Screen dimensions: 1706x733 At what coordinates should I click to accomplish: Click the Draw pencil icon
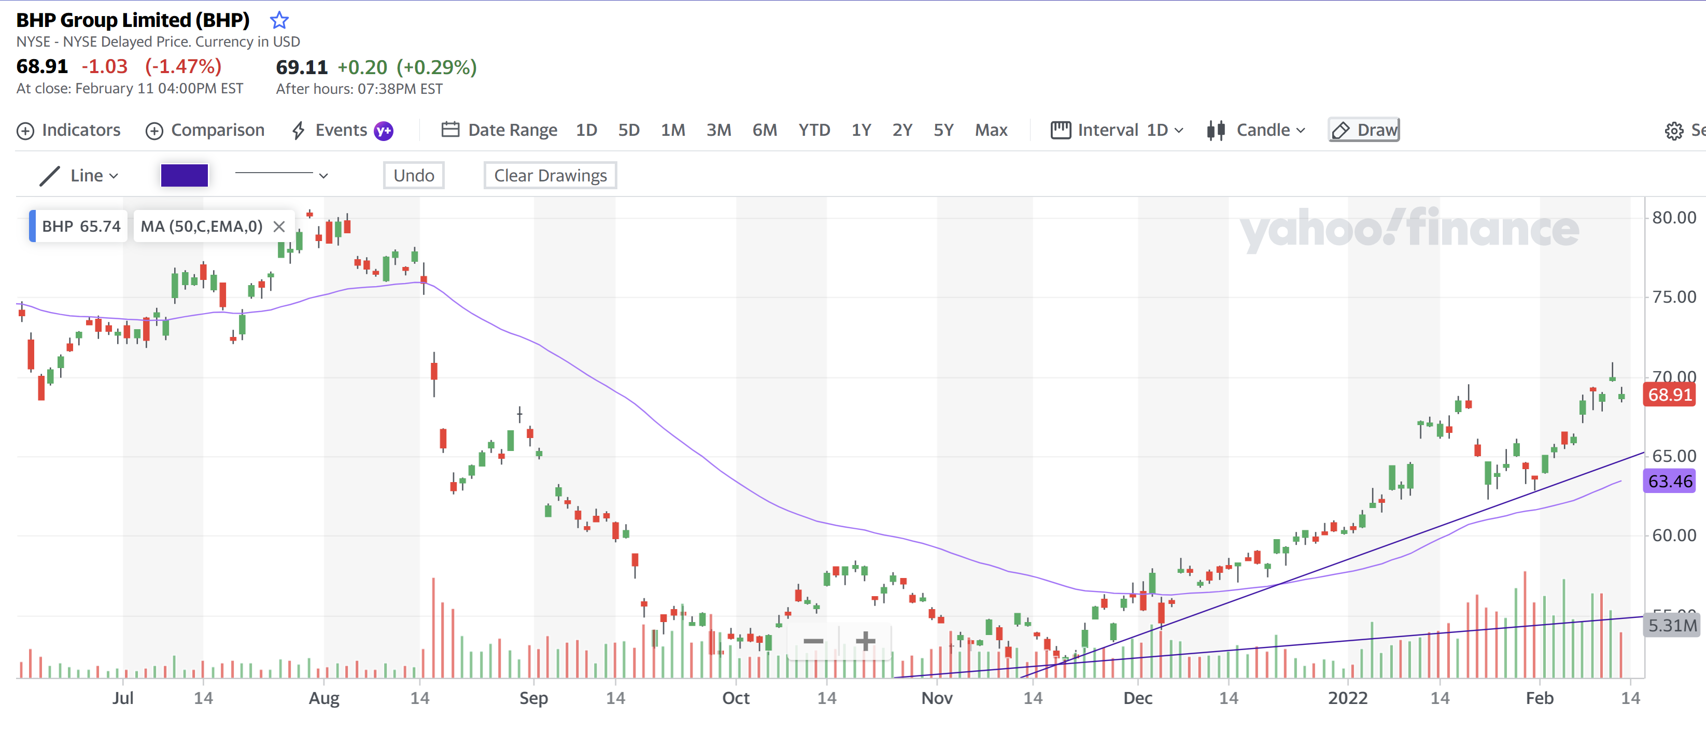tap(1341, 131)
